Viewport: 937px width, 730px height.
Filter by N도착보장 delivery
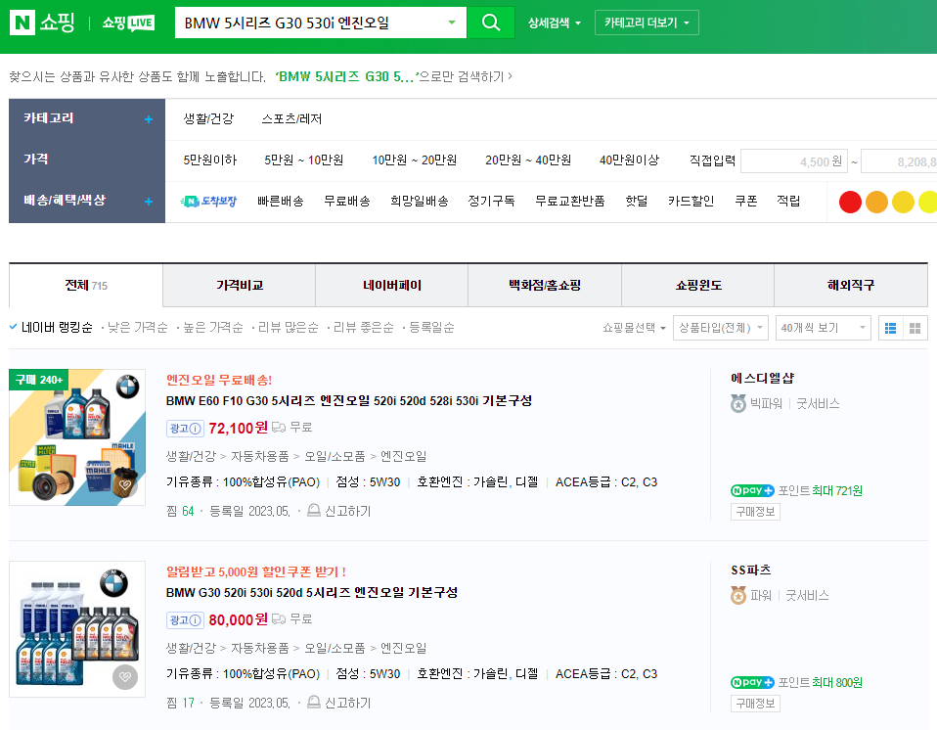point(208,202)
